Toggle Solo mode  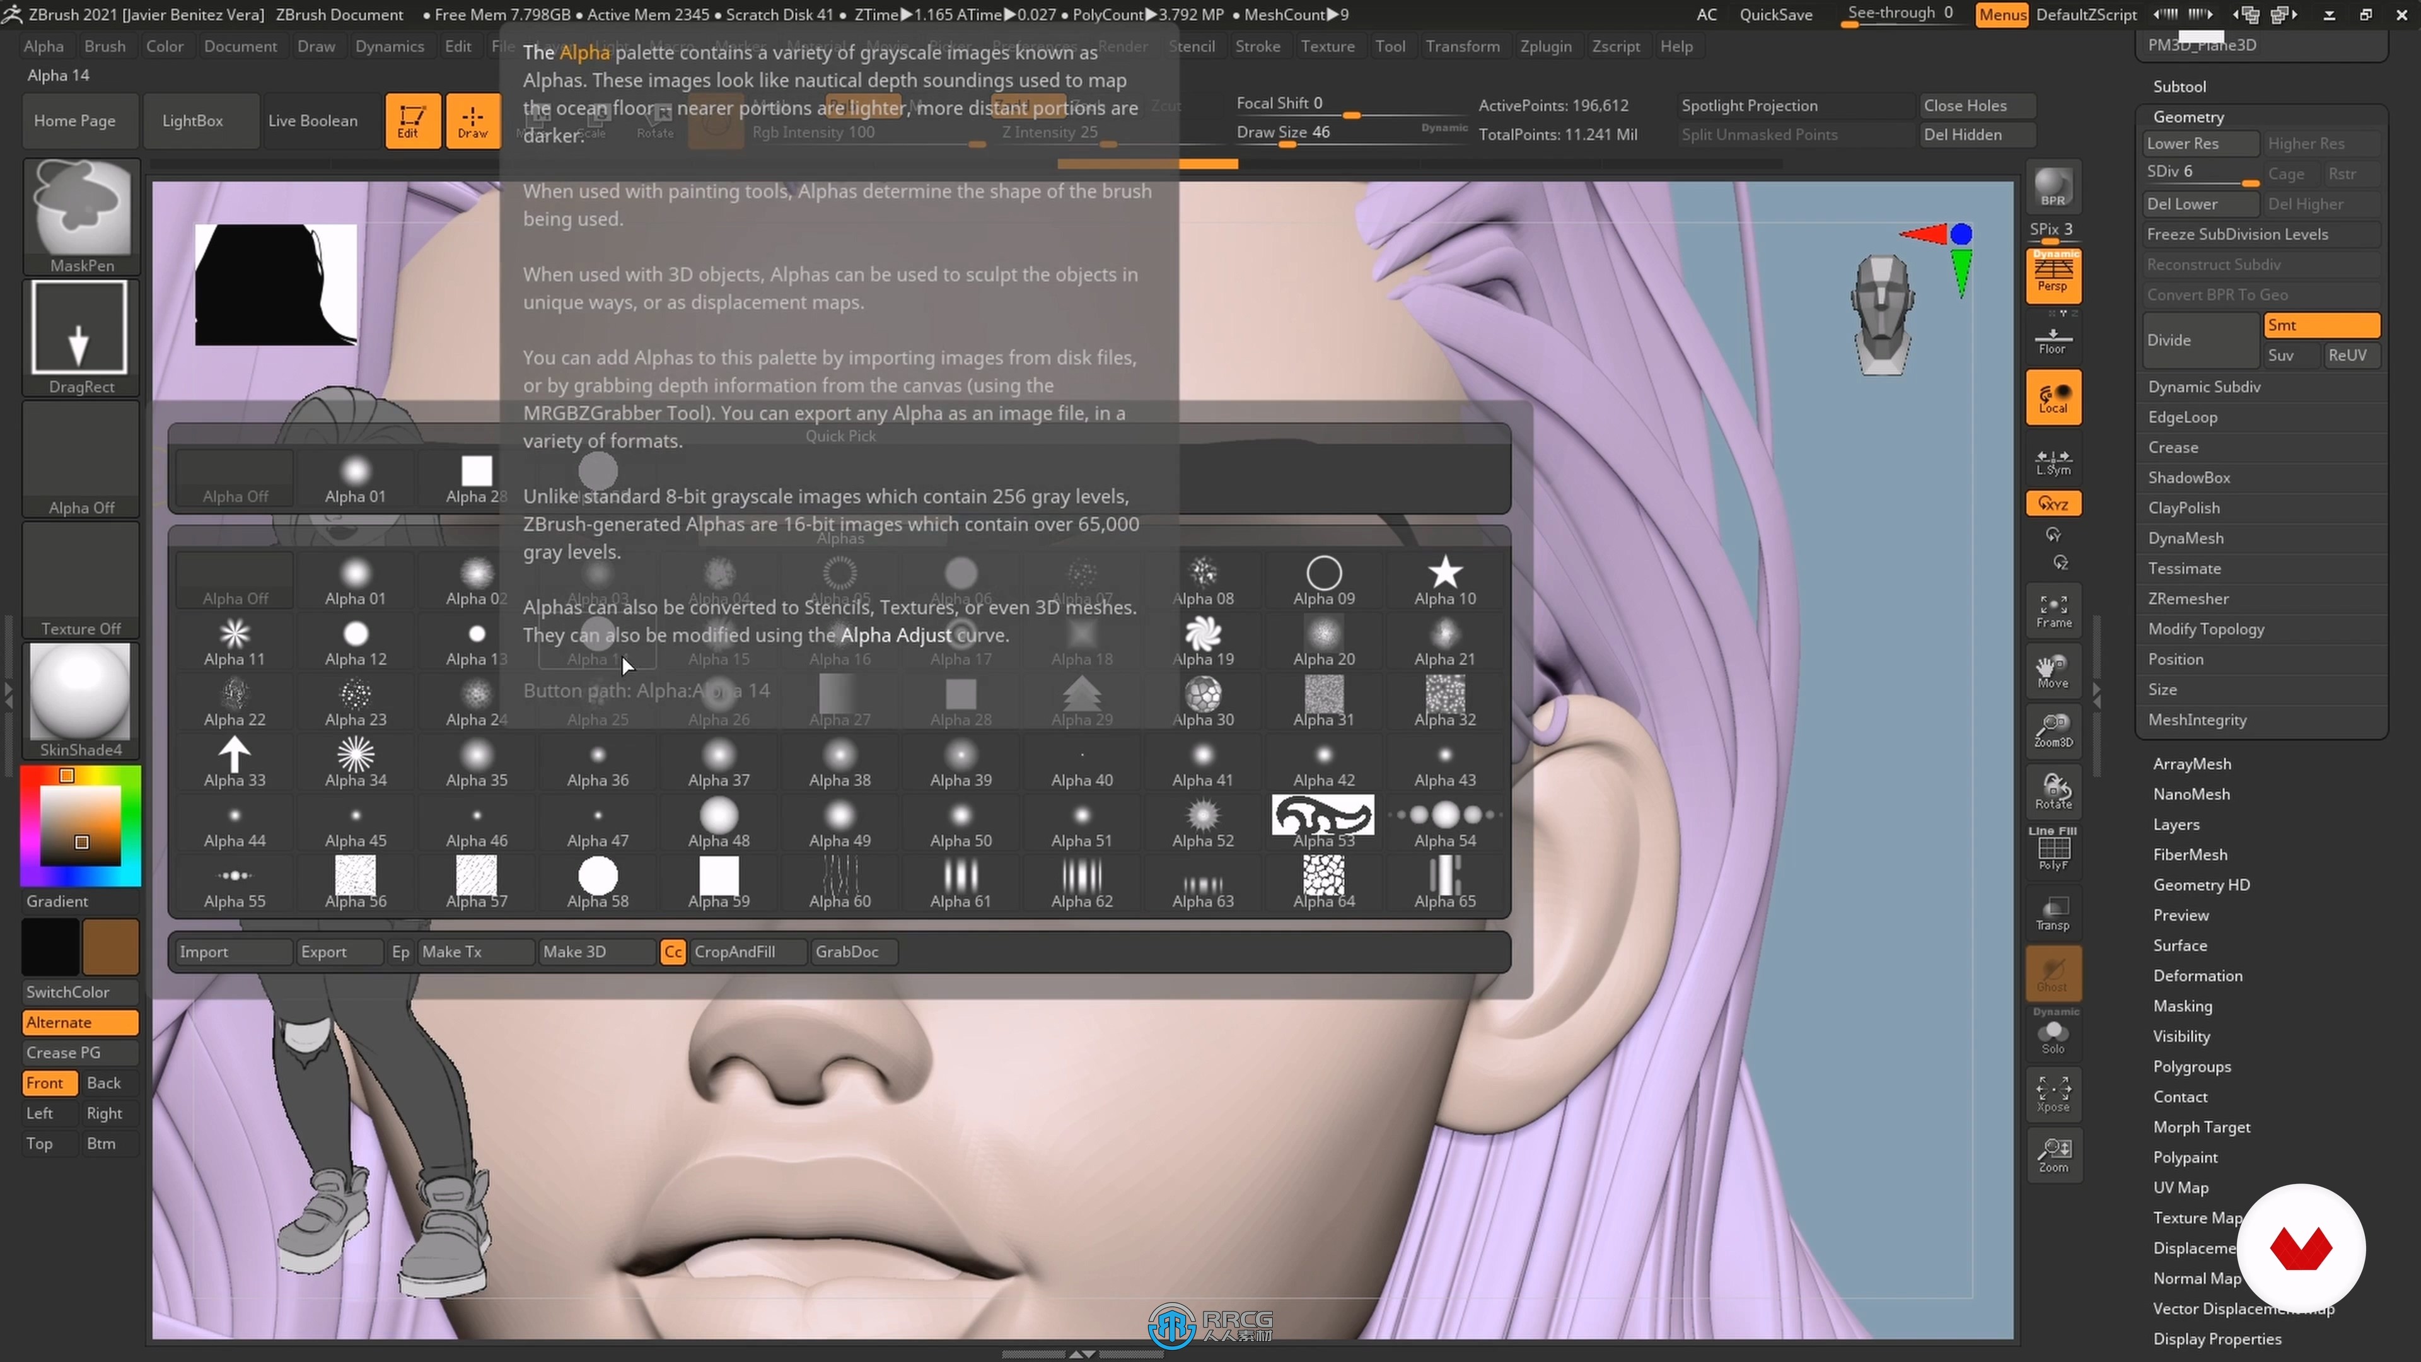click(2053, 1035)
